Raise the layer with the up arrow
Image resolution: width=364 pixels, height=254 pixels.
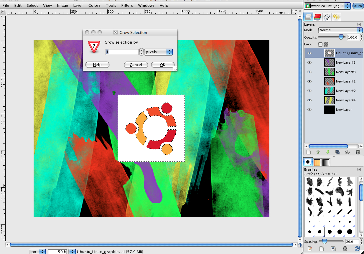(x=318, y=152)
